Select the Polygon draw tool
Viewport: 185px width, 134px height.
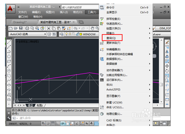9,56
